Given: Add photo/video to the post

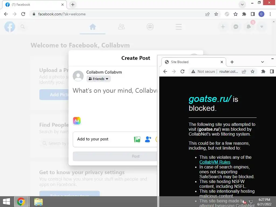Looking at the screenshot, I should [137, 139].
